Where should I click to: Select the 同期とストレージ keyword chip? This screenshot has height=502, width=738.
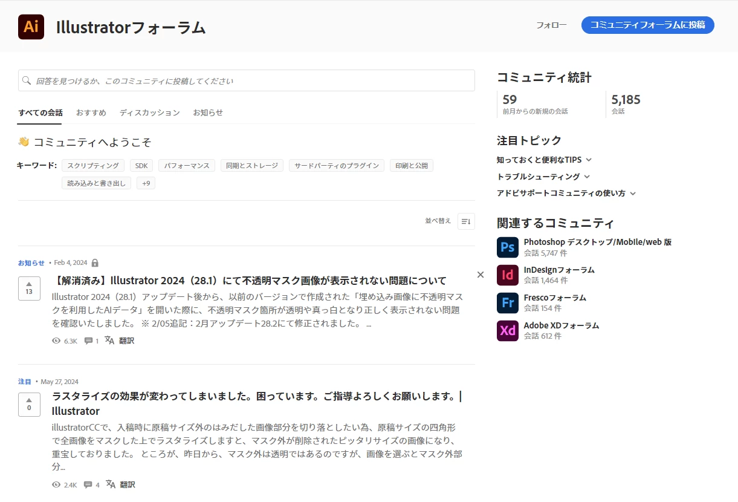(x=252, y=166)
